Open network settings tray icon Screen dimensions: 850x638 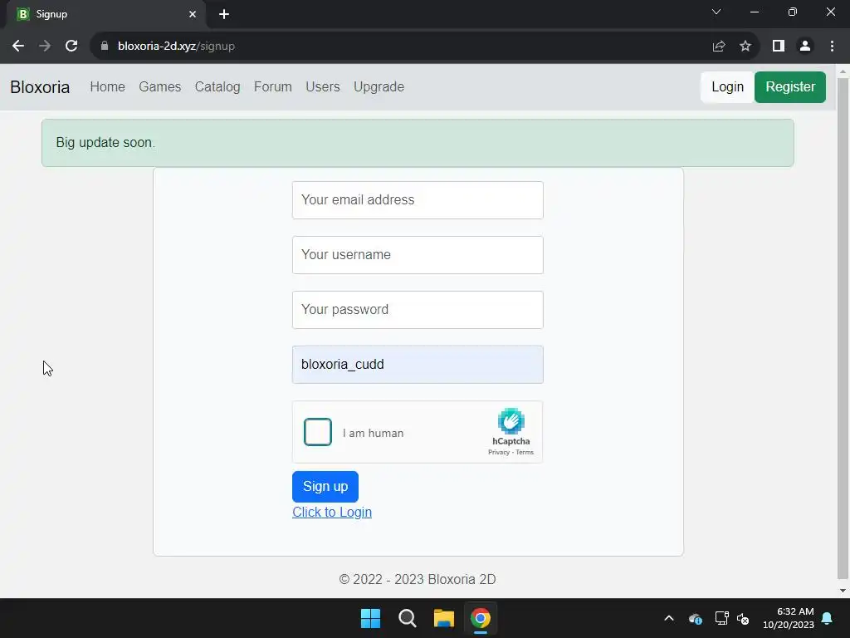[x=721, y=618]
